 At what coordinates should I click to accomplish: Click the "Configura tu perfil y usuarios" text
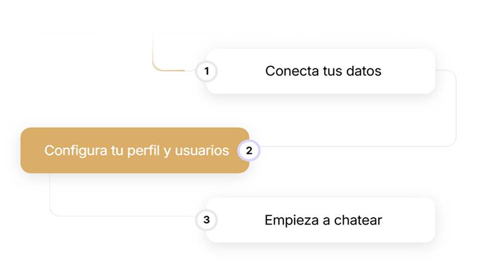(x=136, y=151)
